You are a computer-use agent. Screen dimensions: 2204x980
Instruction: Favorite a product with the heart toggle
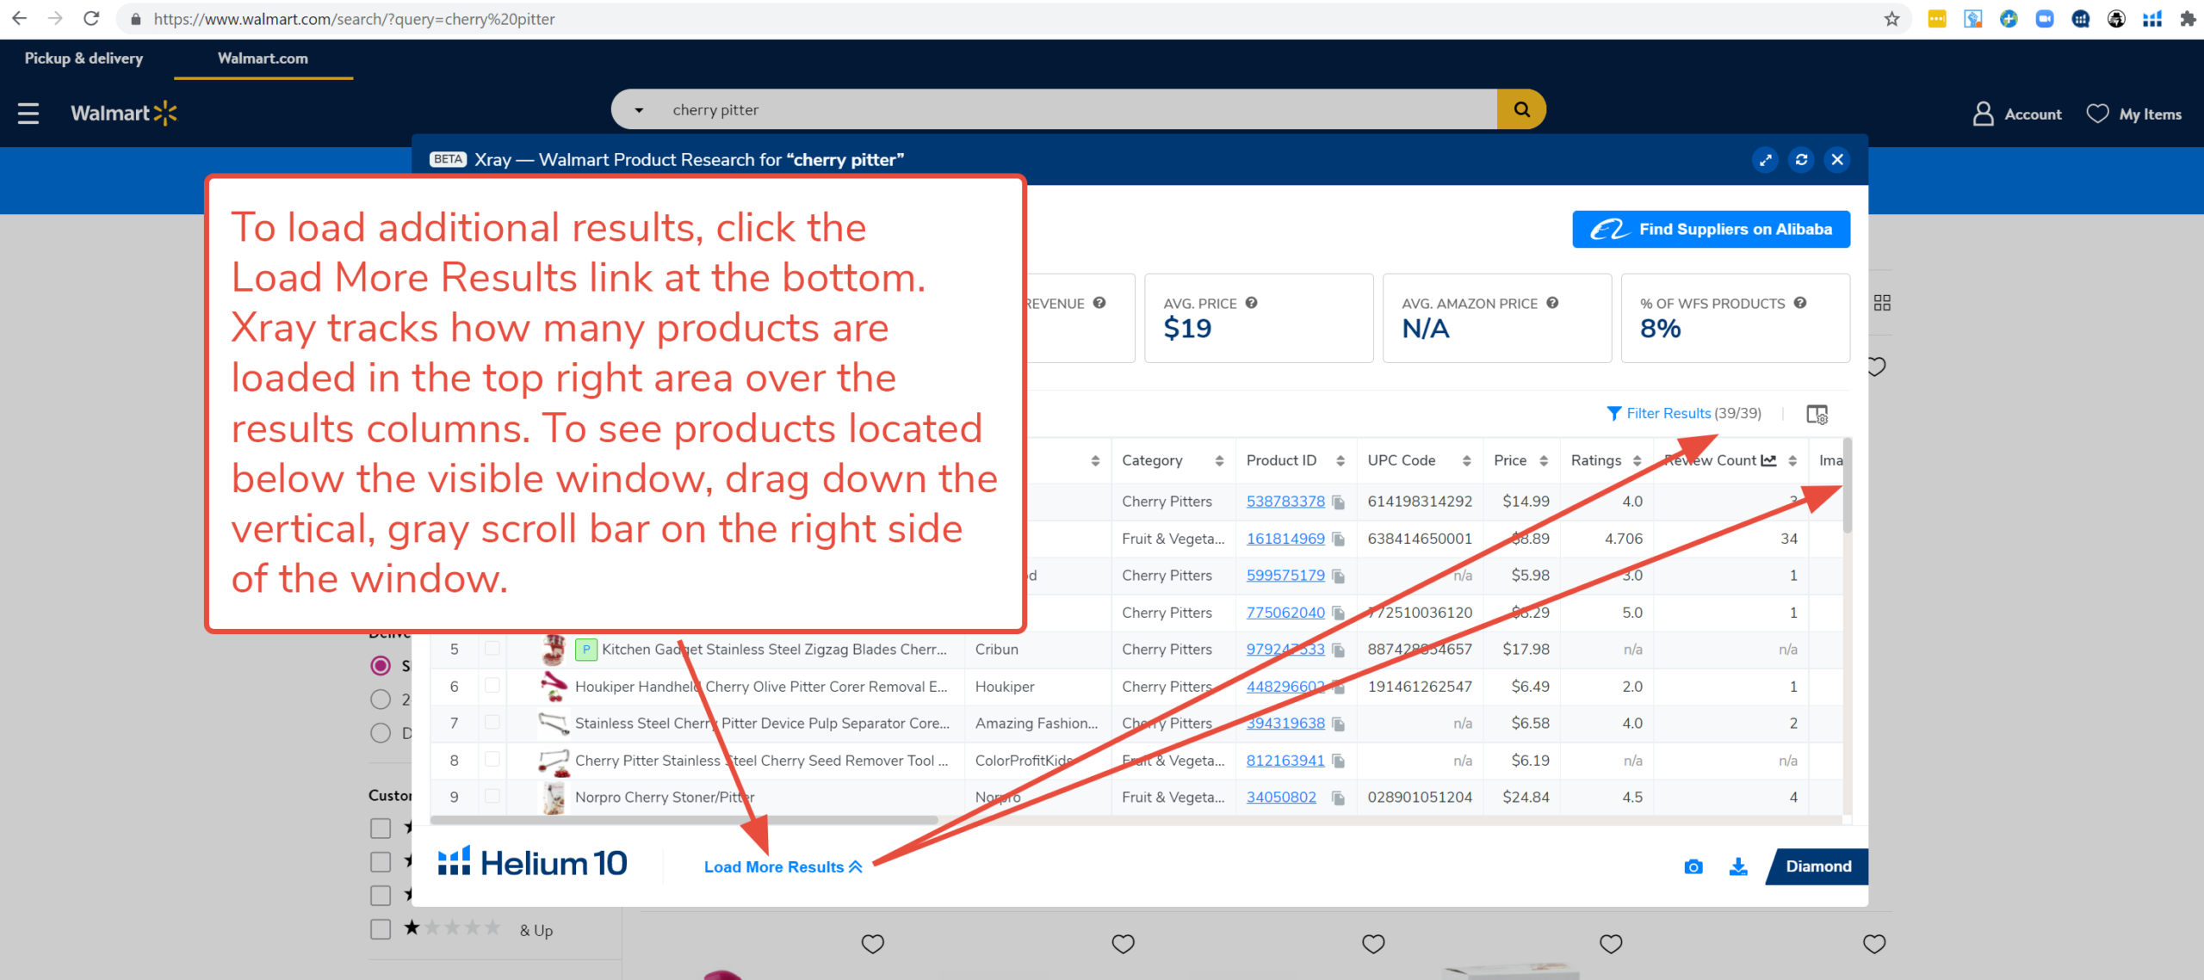873,944
